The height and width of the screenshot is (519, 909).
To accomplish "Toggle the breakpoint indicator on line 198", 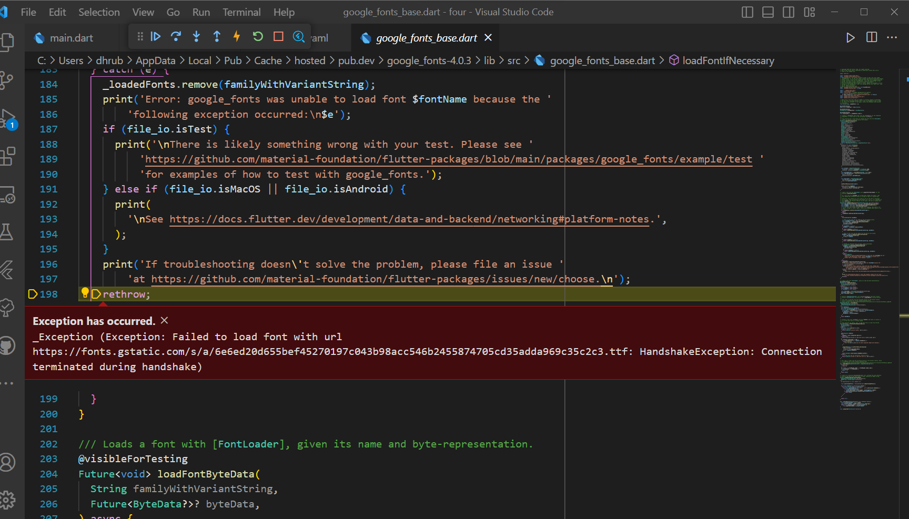I will click(x=33, y=294).
